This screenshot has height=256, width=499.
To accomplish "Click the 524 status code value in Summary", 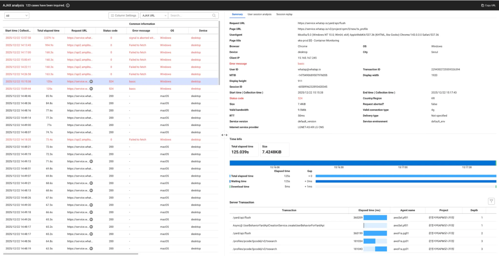I will (x=300, y=98).
